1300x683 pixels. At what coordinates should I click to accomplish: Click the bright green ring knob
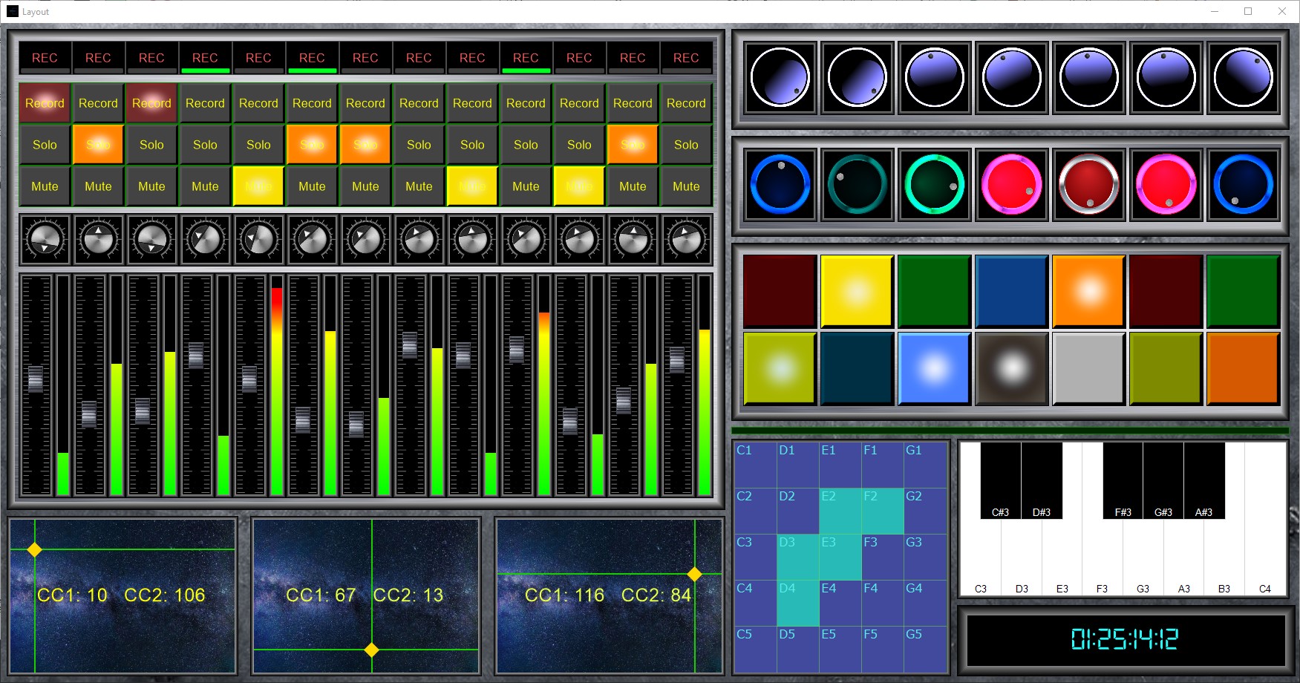[934, 184]
